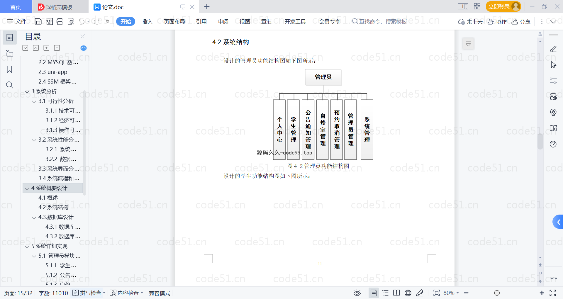The image size is (563, 299).
Task: Click the fit page zoom icon
Action: pos(437,293)
